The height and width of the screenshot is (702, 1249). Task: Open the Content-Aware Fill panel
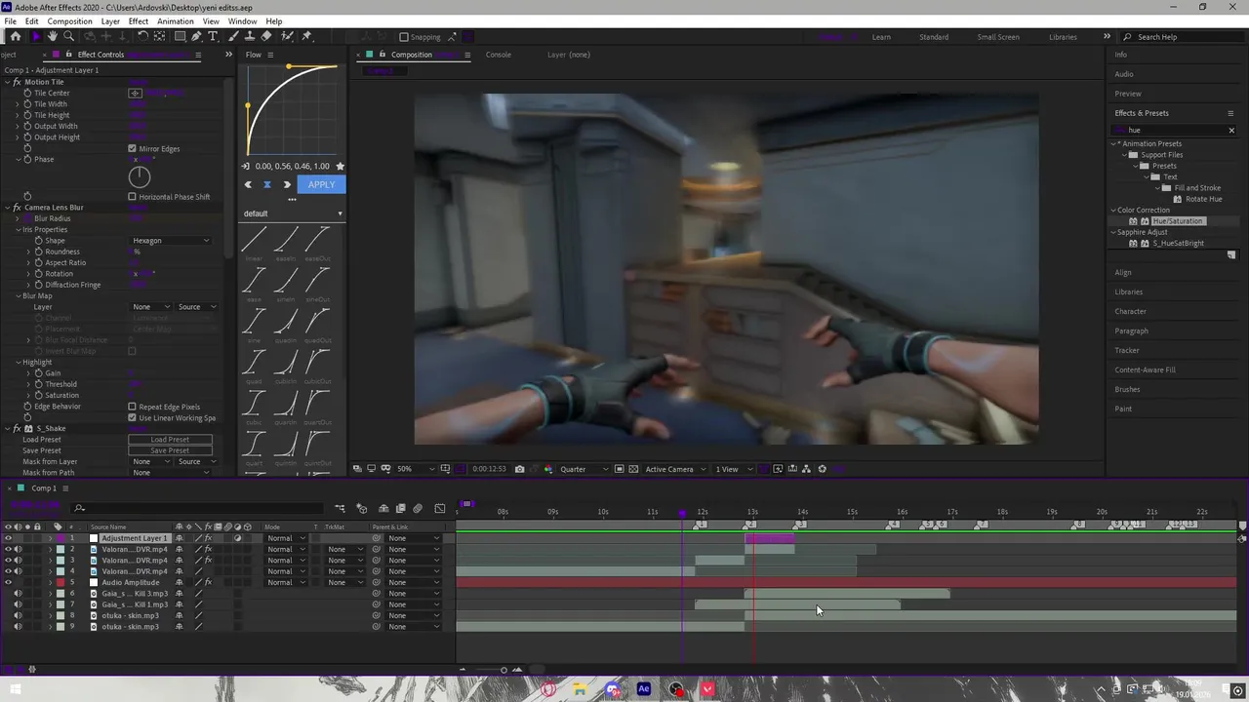(1145, 370)
